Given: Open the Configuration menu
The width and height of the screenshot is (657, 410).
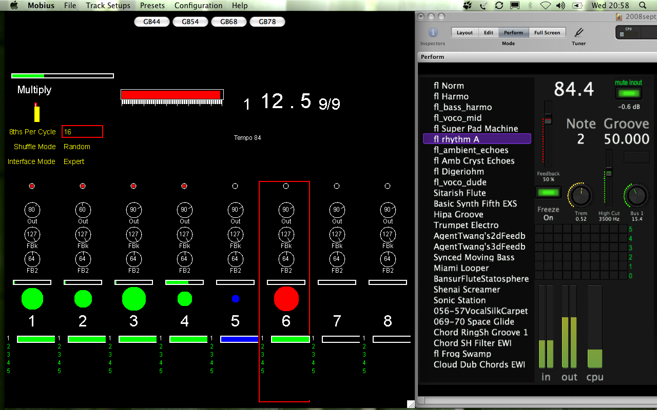Looking at the screenshot, I should coord(199,6).
